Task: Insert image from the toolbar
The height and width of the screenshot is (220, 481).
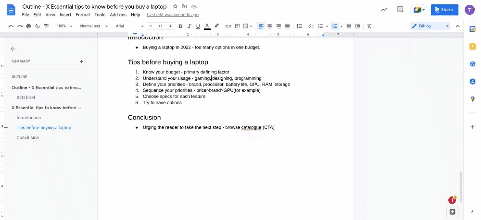Action: point(246,26)
